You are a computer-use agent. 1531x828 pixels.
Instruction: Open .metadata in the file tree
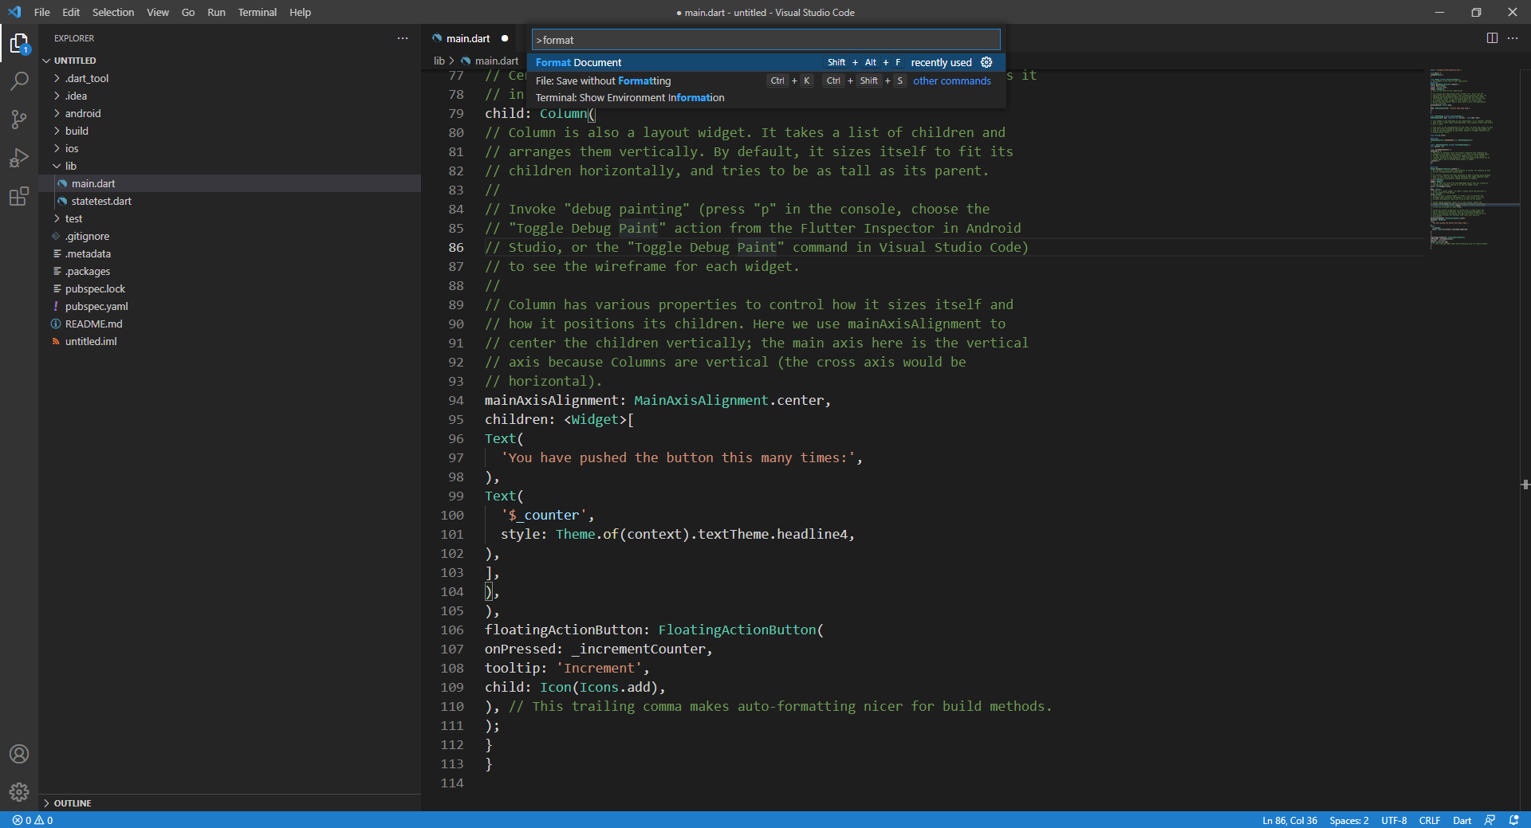[230, 253]
